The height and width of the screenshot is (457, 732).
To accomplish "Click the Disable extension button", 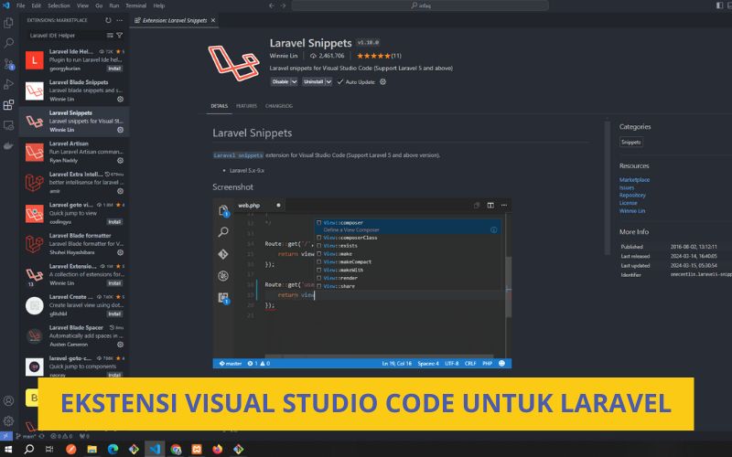I will coord(280,81).
